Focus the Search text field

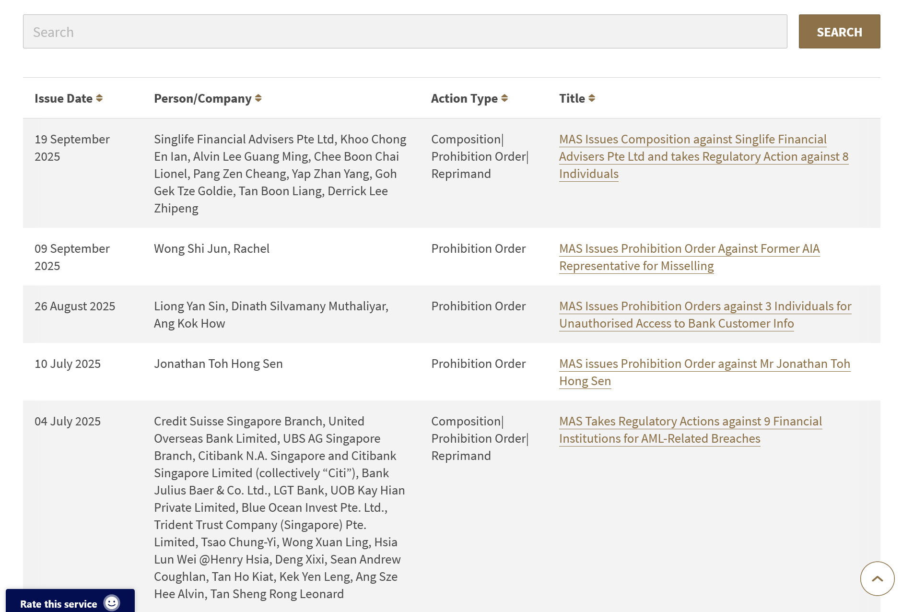pos(405,32)
